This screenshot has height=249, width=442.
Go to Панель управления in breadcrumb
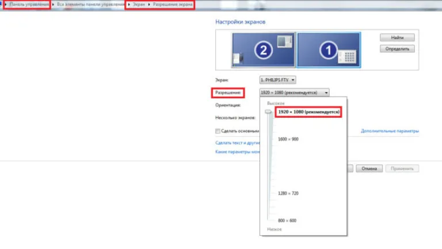29,5
